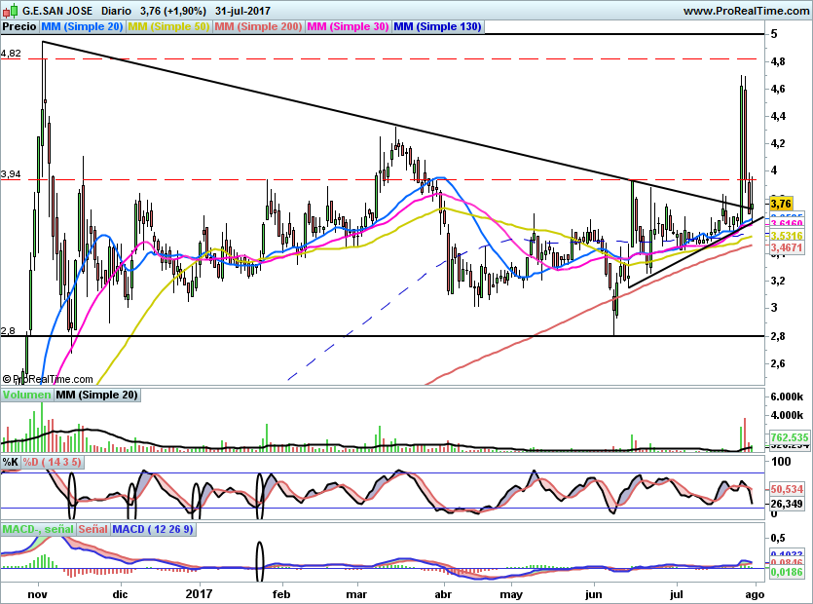Select the %K stochastic label
Screen dimensions: 813x604
click(x=11, y=462)
